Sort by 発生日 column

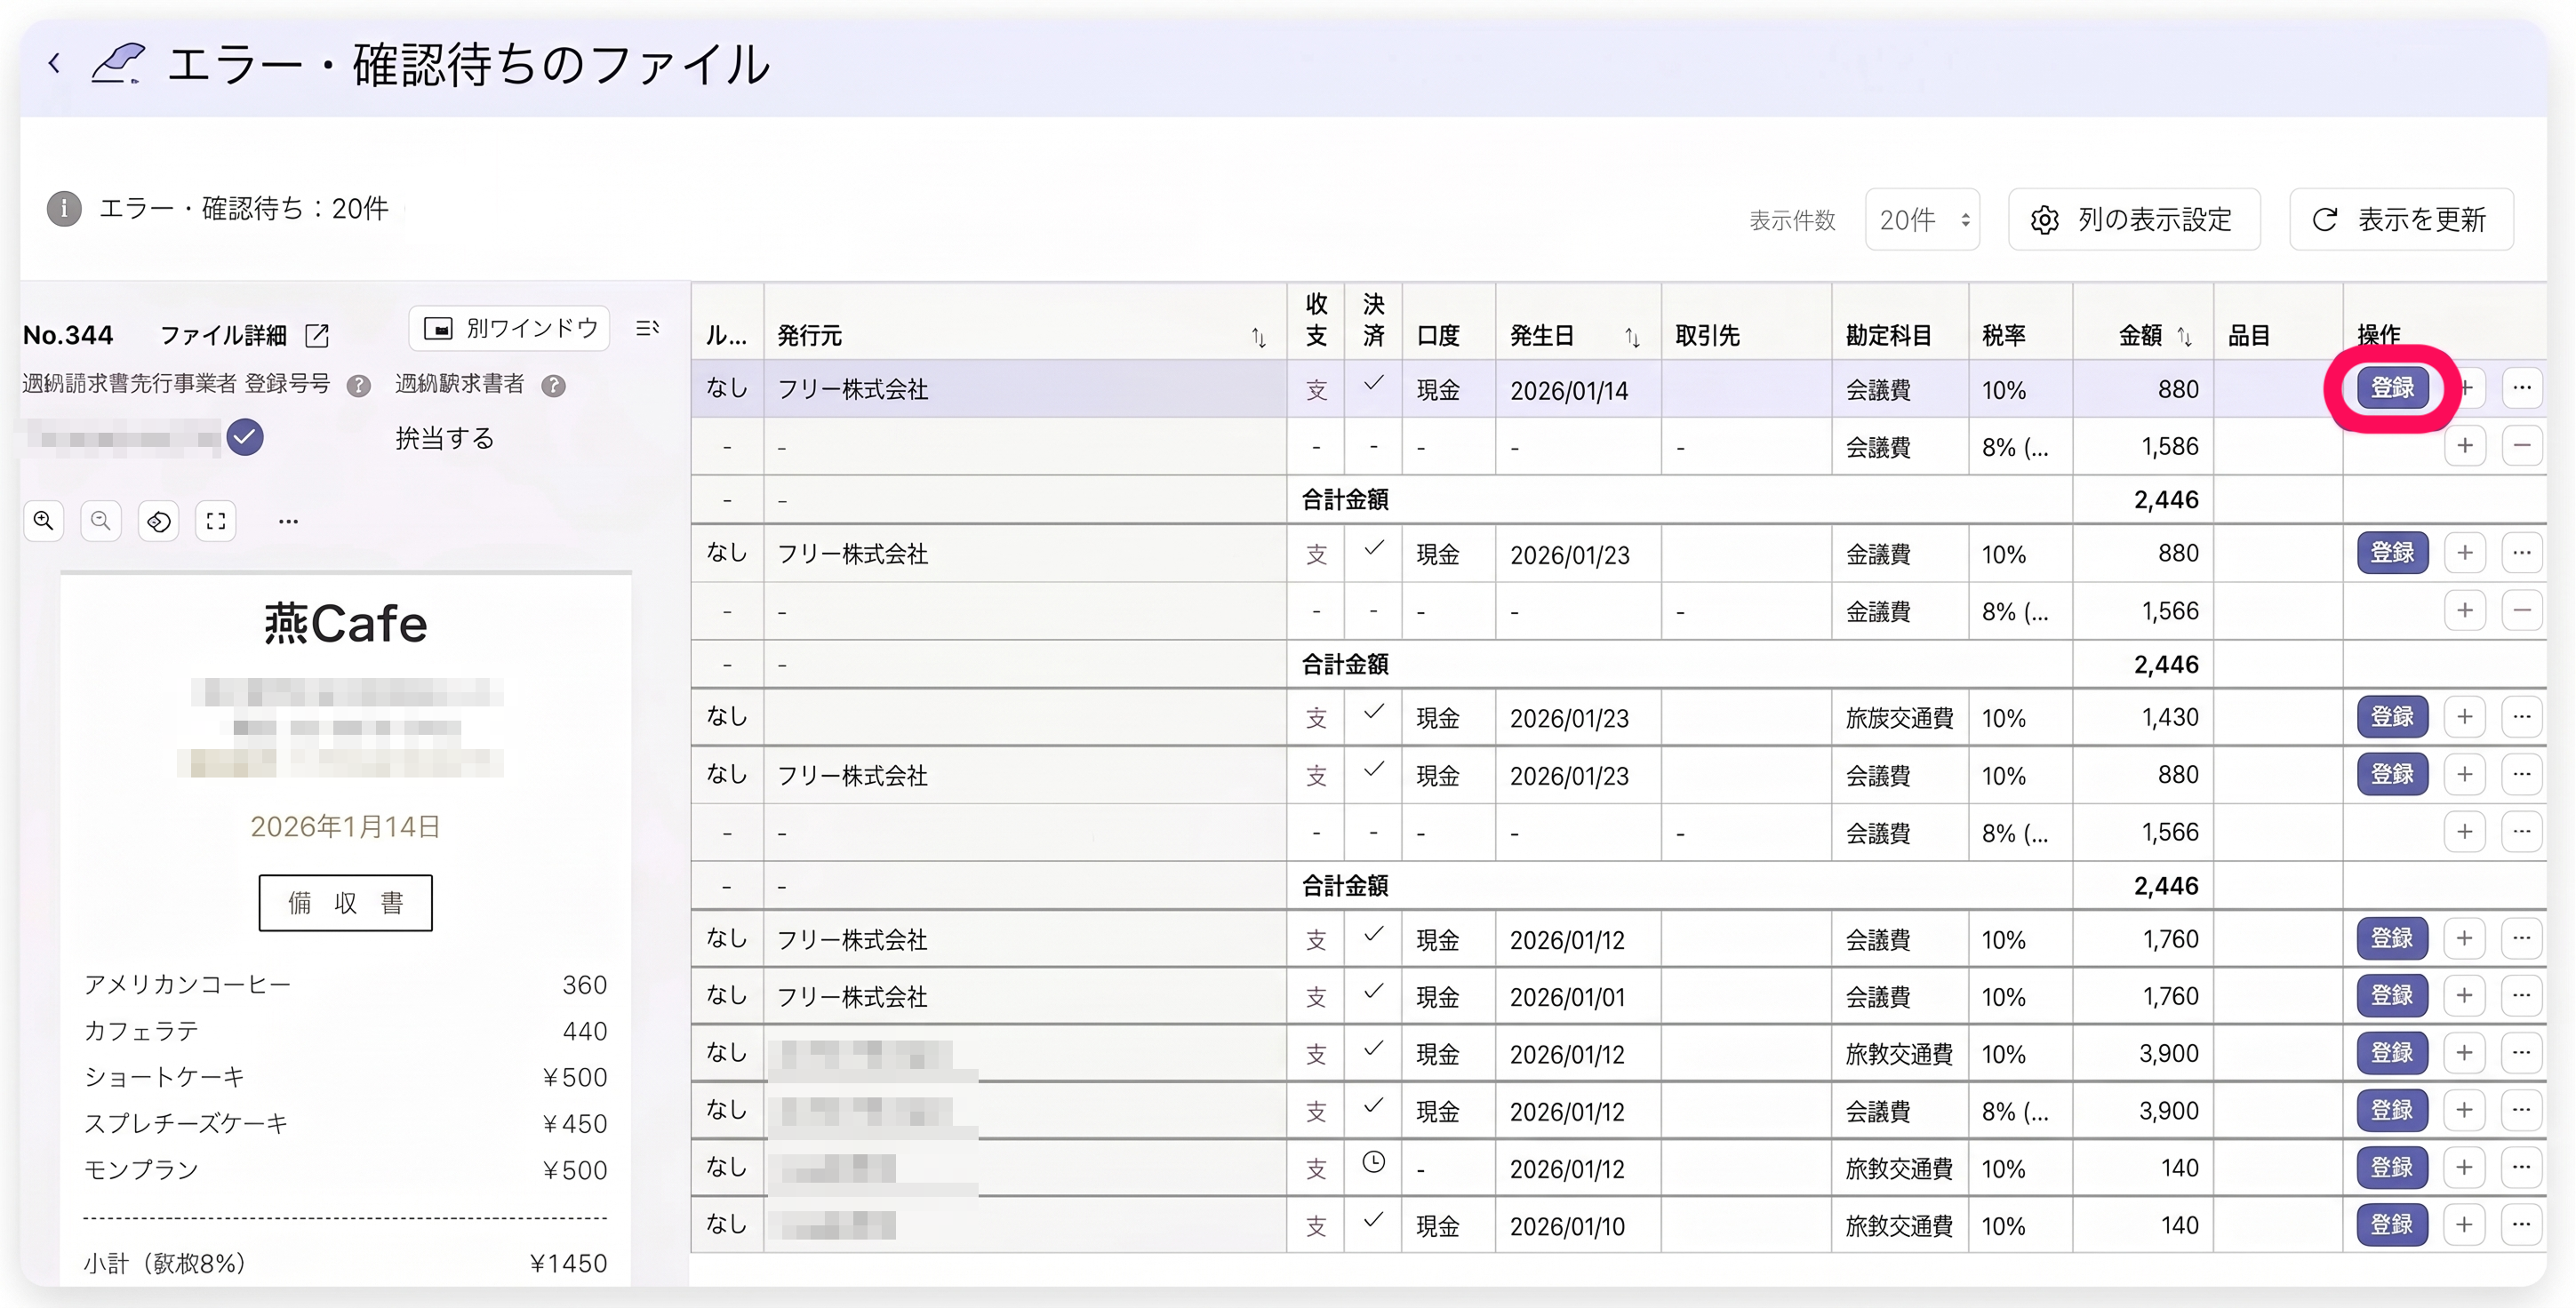click(x=1632, y=338)
